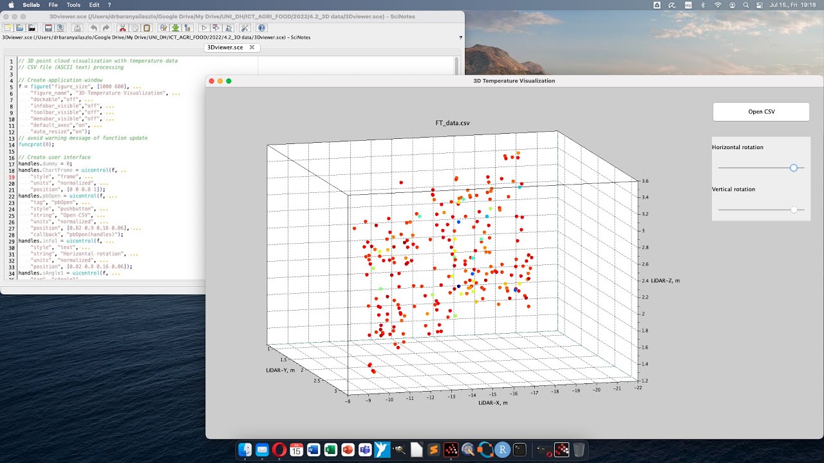This screenshot has width=824, height=463.
Task: Open PowerPoint from the Dock
Action: [348, 449]
